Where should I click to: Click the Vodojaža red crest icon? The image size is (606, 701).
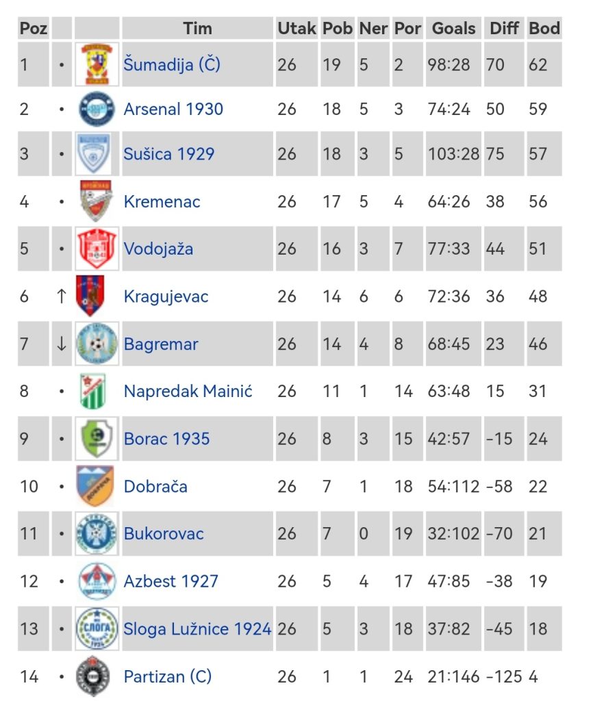pyautogui.click(x=97, y=248)
